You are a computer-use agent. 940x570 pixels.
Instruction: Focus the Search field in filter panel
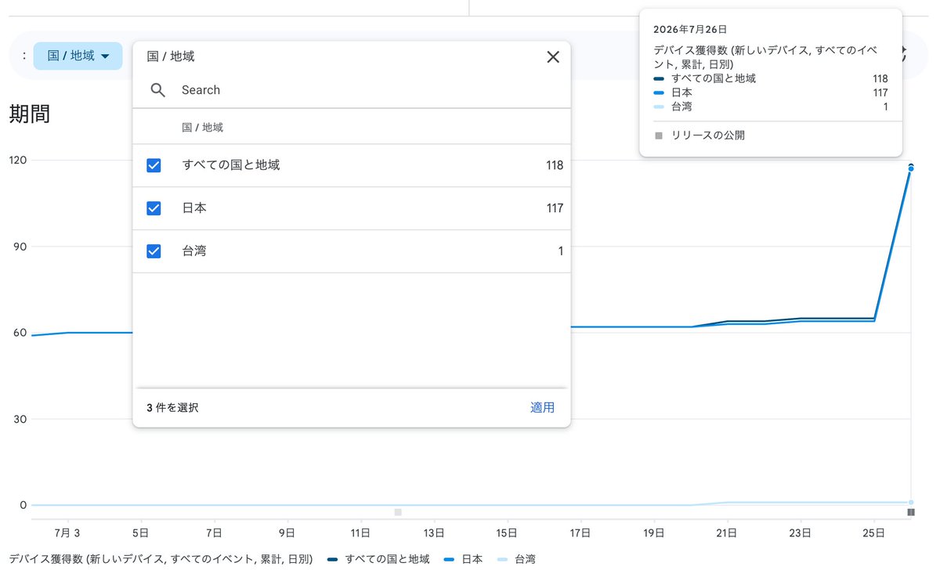(352, 90)
